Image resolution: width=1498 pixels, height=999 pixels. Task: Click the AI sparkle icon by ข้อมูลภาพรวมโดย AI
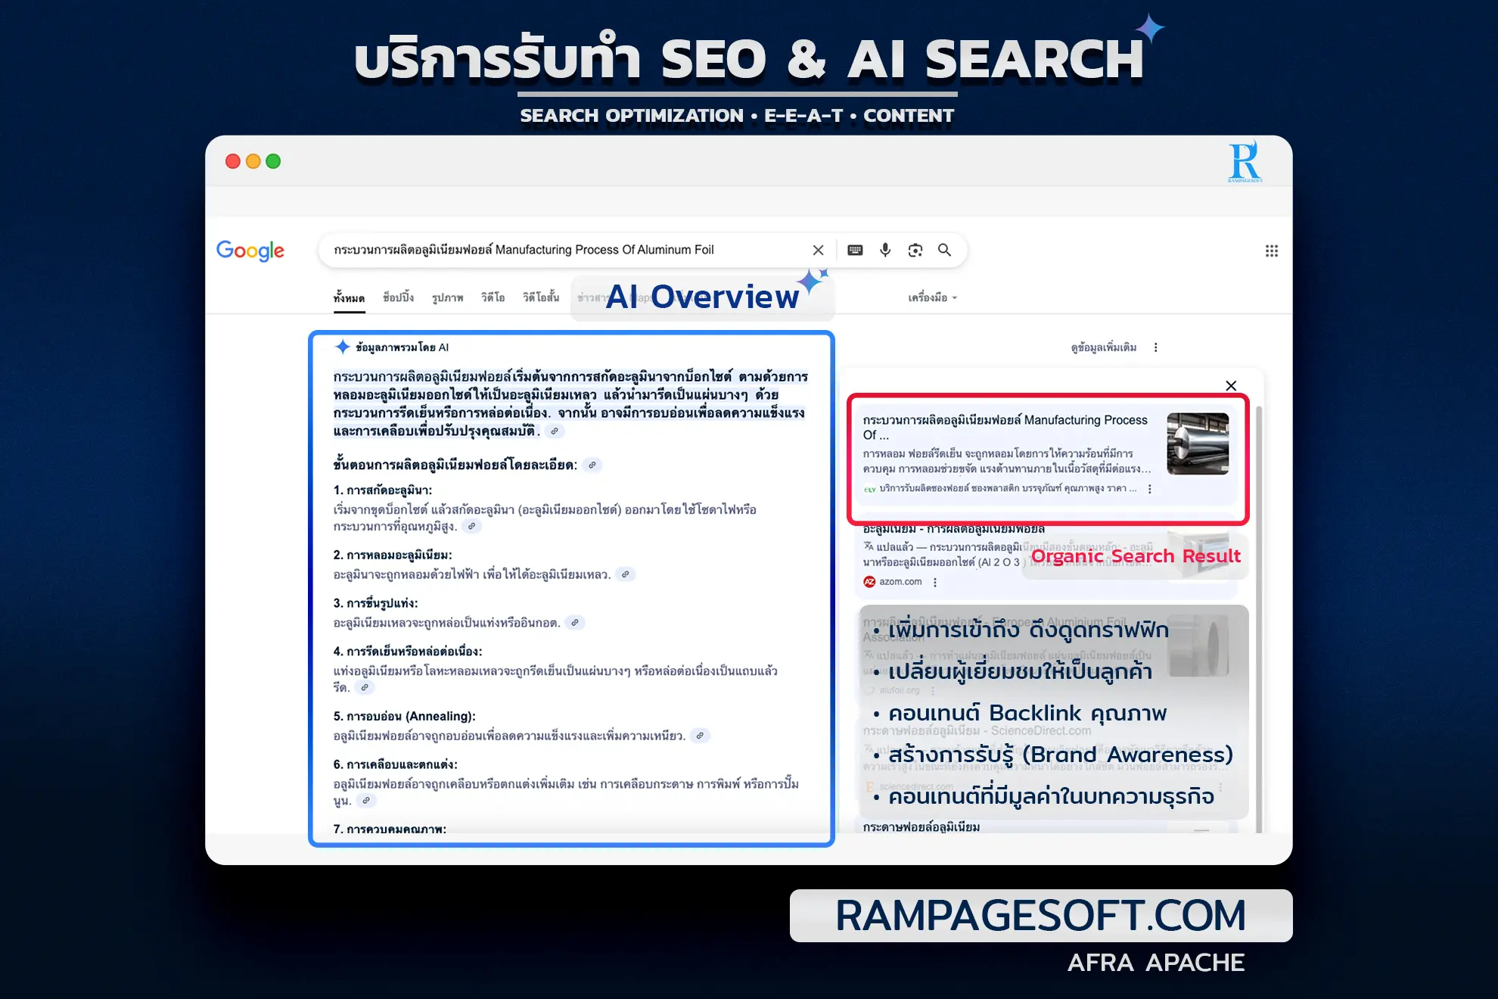(x=343, y=347)
